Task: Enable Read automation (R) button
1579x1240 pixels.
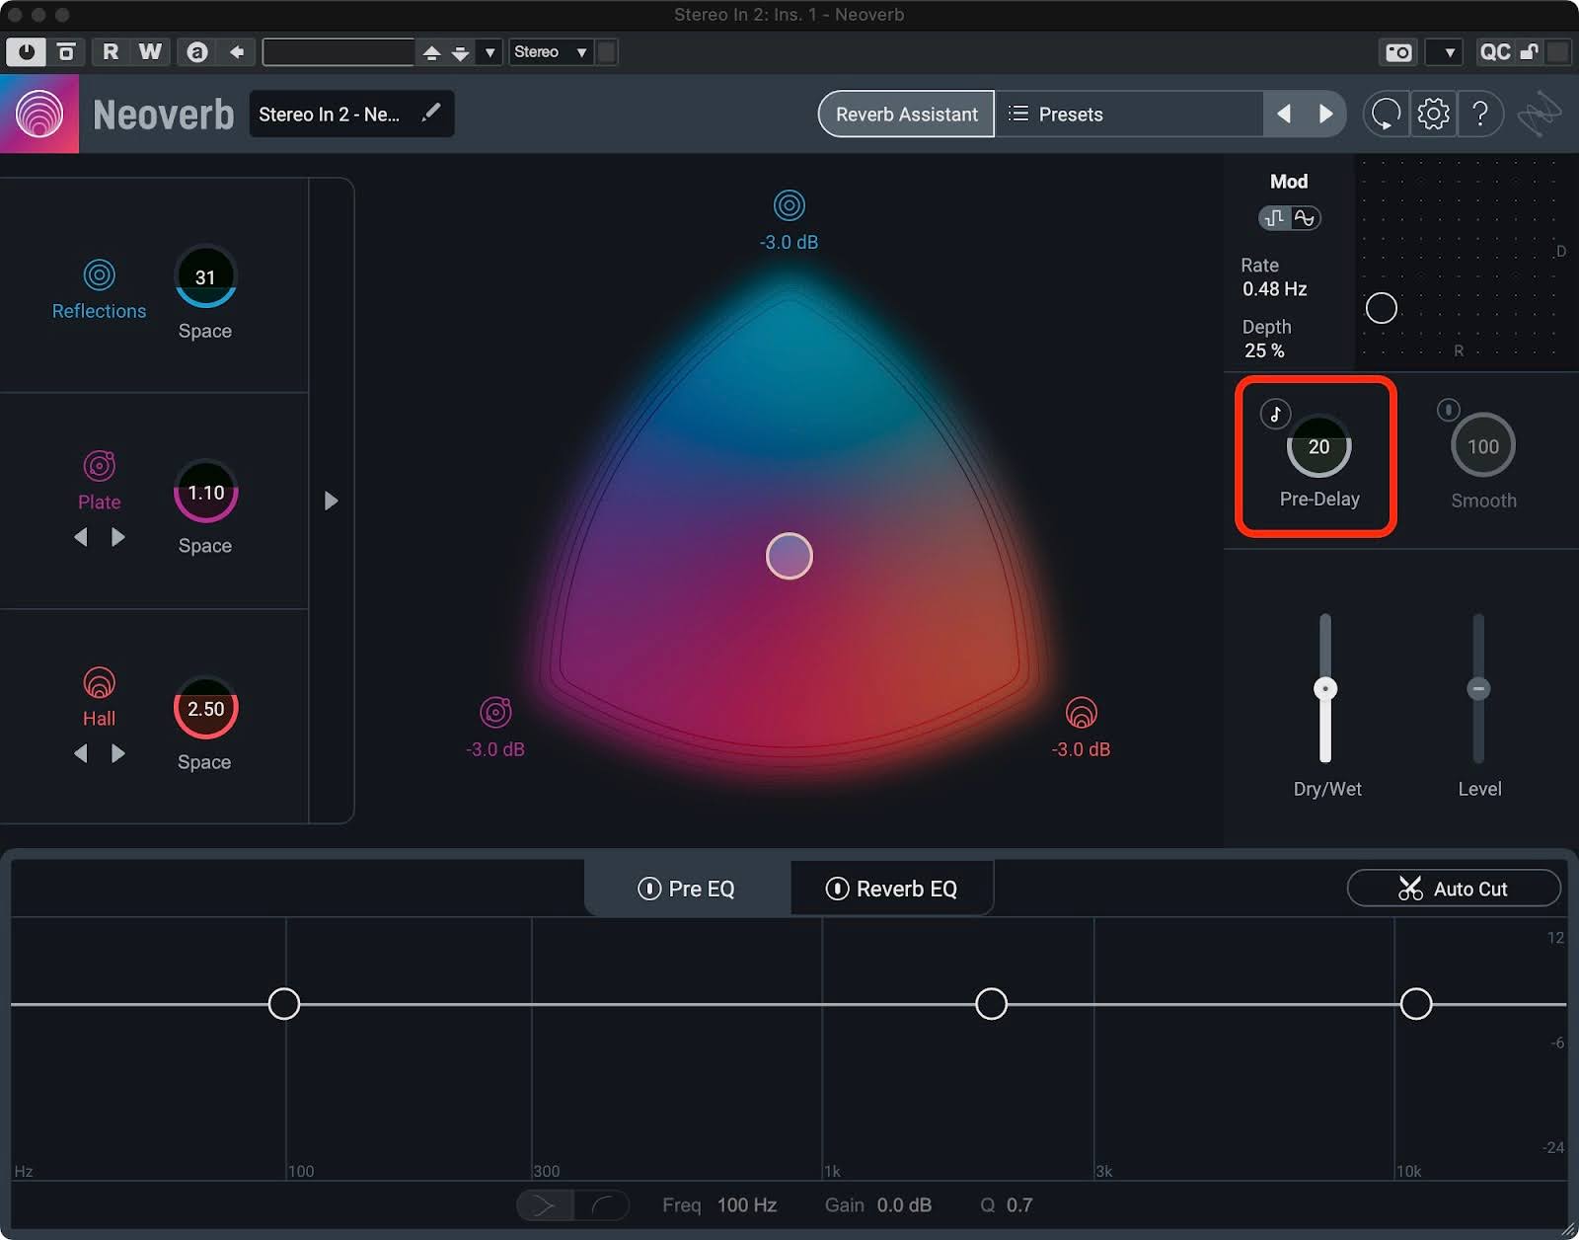Action: 111,51
